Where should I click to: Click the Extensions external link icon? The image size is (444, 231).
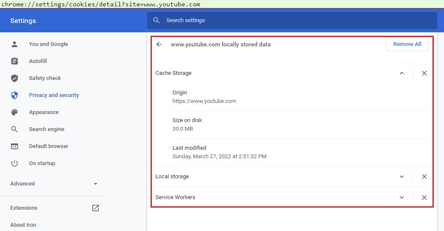[96, 208]
